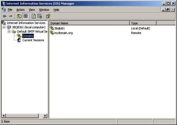
Task: Select the Internet Information Services root node
Action: (26, 23)
